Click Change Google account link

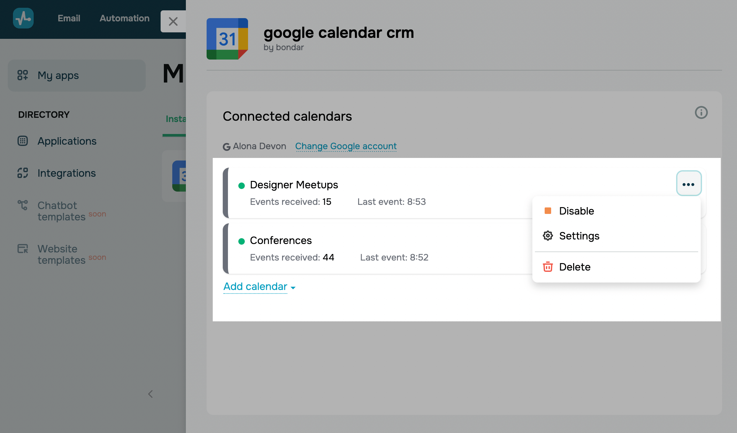pyautogui.click(x=346, y=146)
